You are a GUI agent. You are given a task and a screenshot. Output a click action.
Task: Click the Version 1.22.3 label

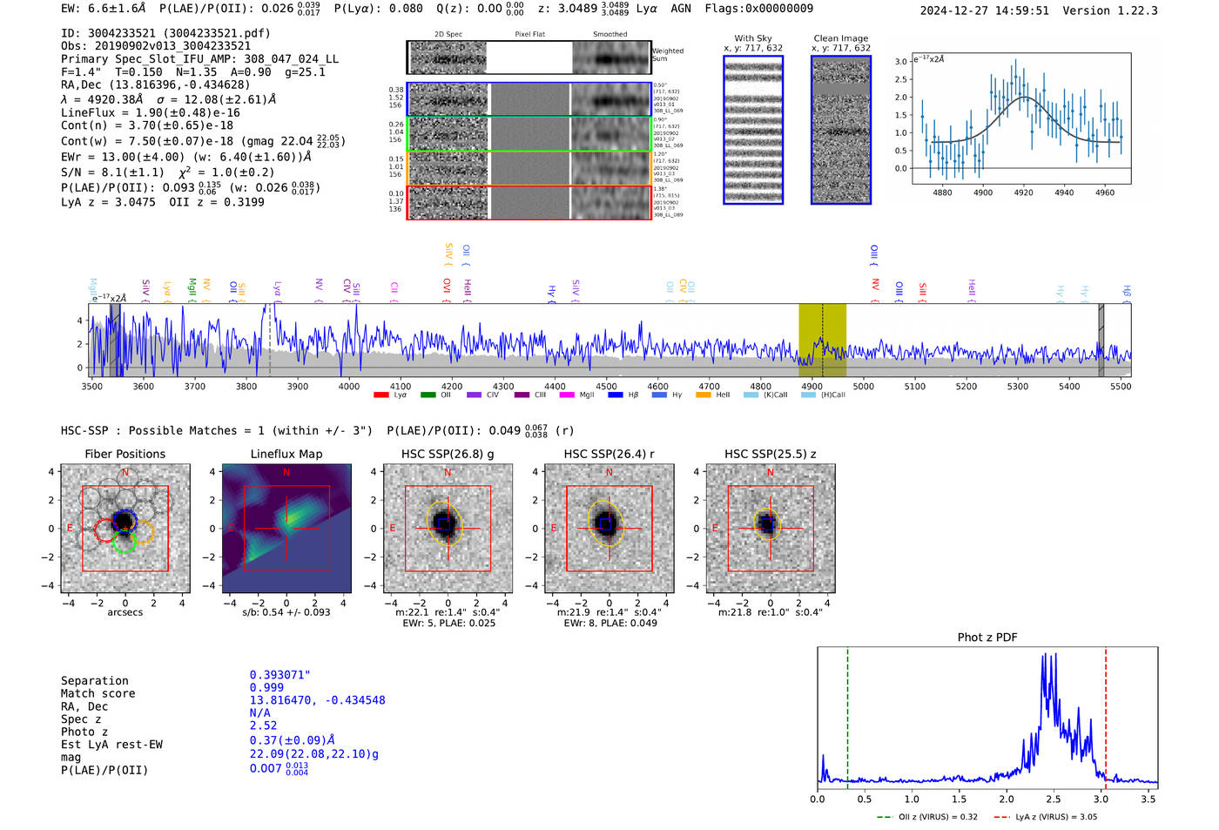pyautogui.click(x=1110, y=10)
